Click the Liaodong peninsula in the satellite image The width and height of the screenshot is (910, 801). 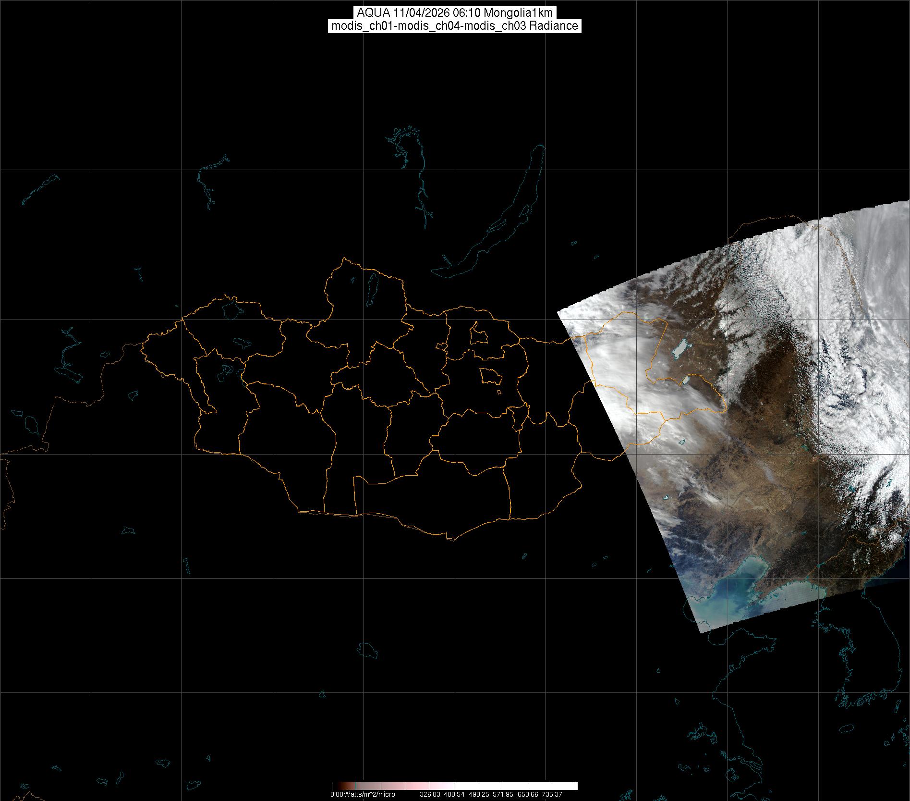(768, 584)
